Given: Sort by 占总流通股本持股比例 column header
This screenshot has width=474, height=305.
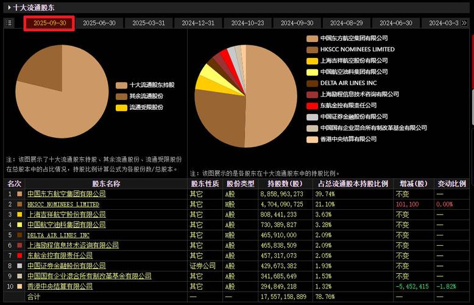Looking at the screenshot, I should click(x=353, y=184).
